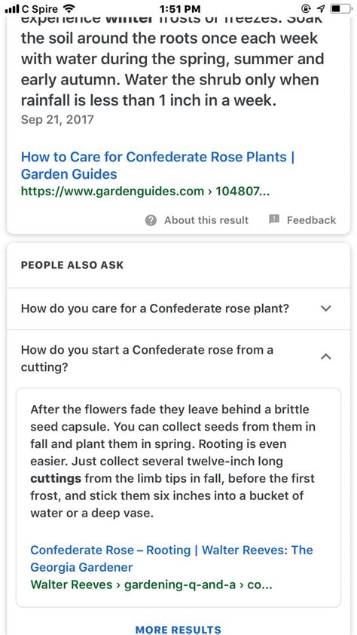Tap the question mark About this result icon
Viewport: 357px width, 635px height.
(151, 220)
